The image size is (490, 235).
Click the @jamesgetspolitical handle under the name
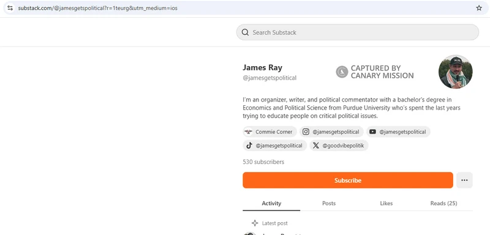click(x=269, y=78)
